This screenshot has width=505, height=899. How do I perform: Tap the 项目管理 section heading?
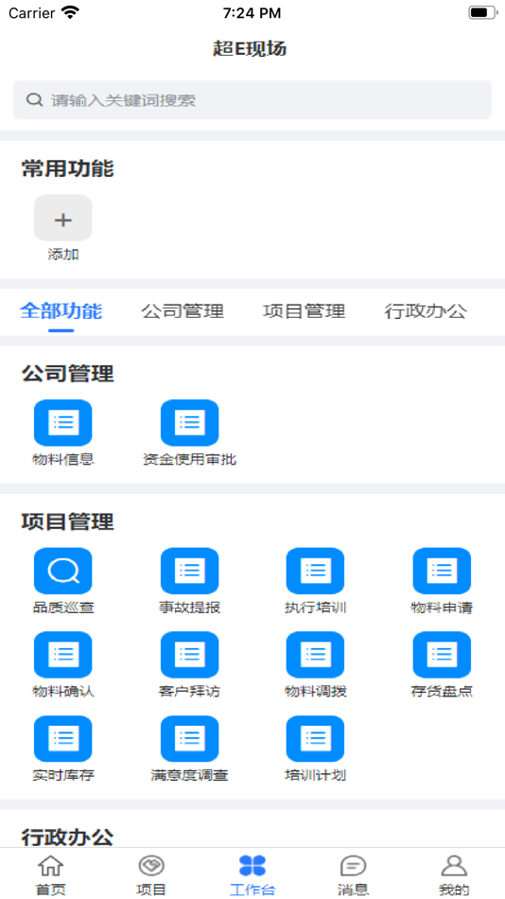tap(68, 521)
